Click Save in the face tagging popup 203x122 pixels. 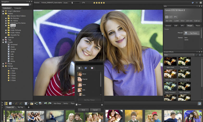pyautogui.click(x=83, y=110)
